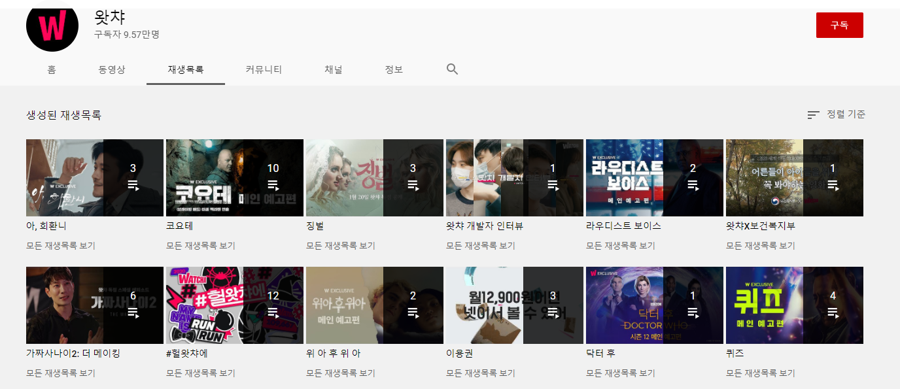Select the 재생목록 tab

click(x=186, y=69)
